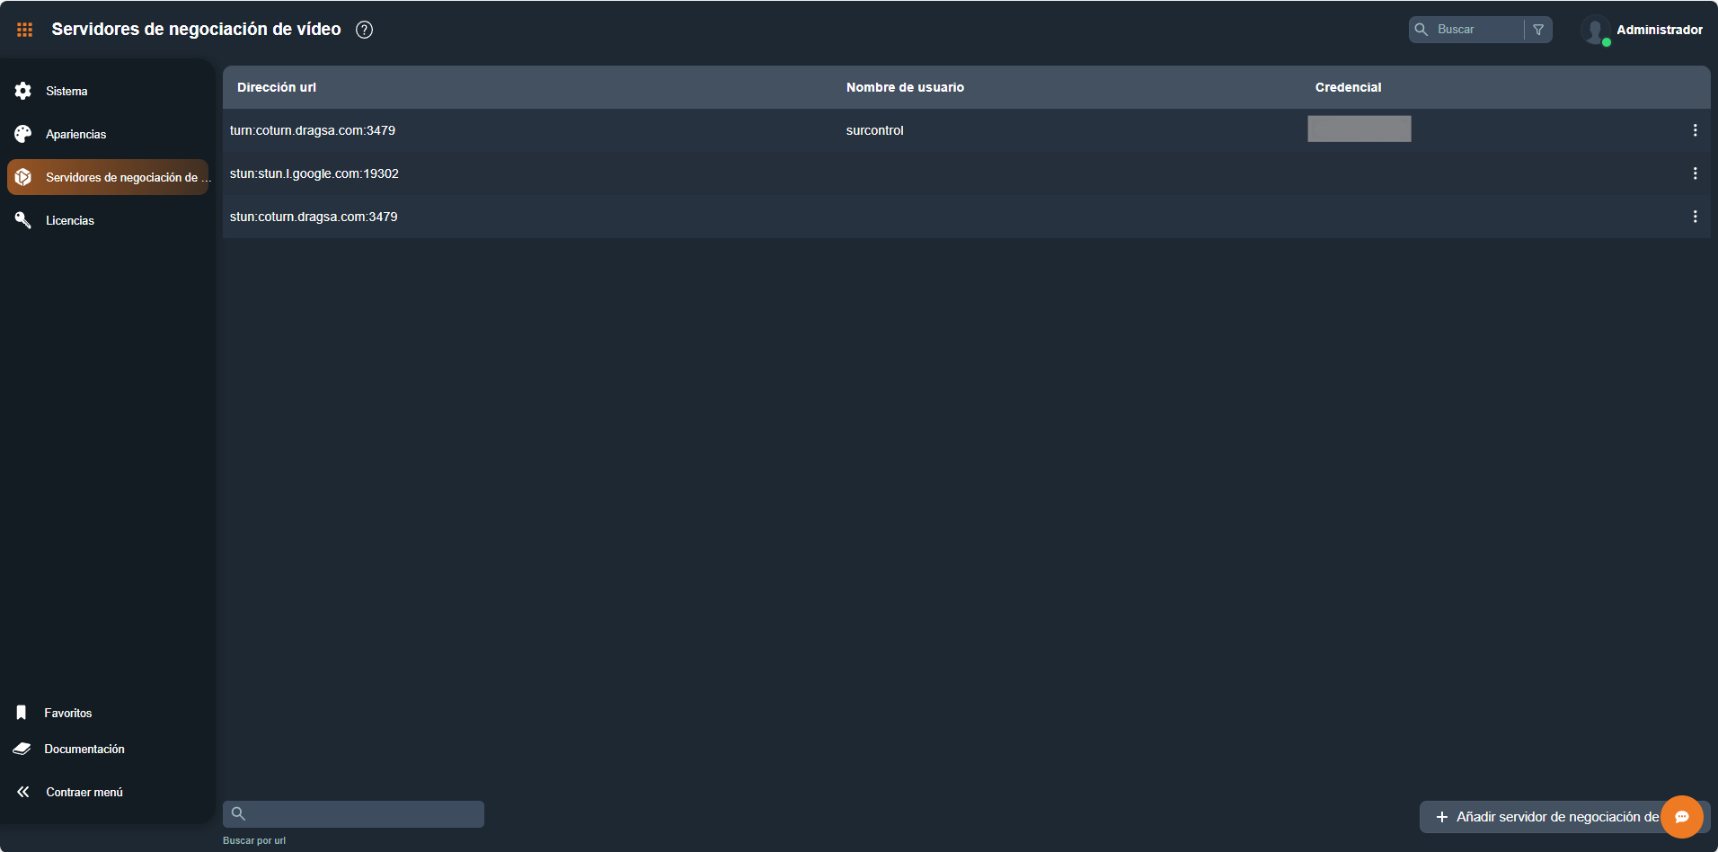This screenshot has height=852, width=1718.
Task: Click Añadir servidor de negociación button
Action: point(1545,817)
